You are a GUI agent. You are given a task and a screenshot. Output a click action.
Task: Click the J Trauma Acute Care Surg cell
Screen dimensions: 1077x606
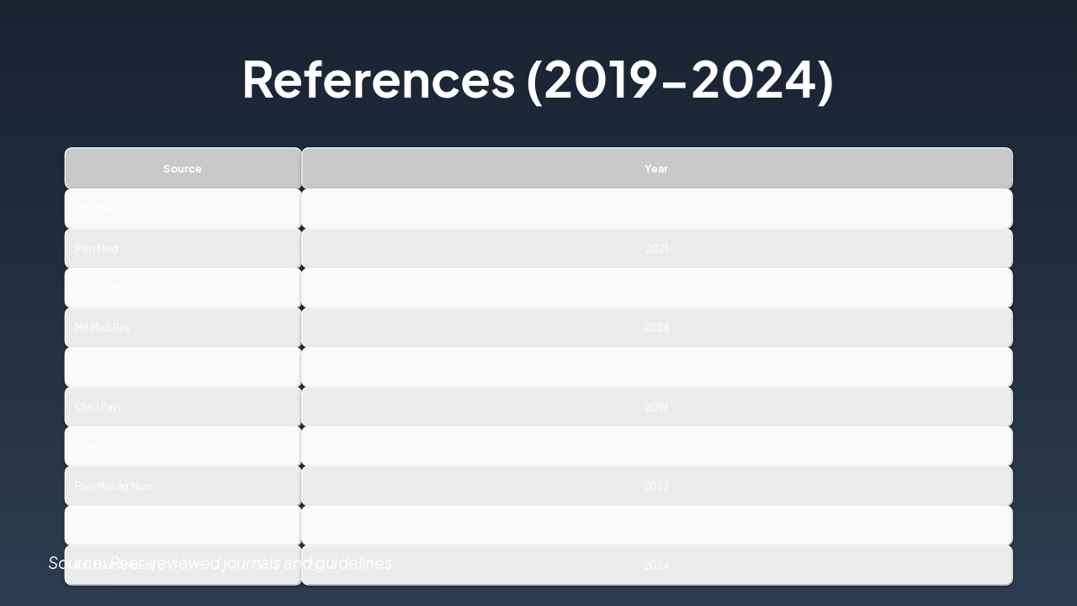(183, 525)
